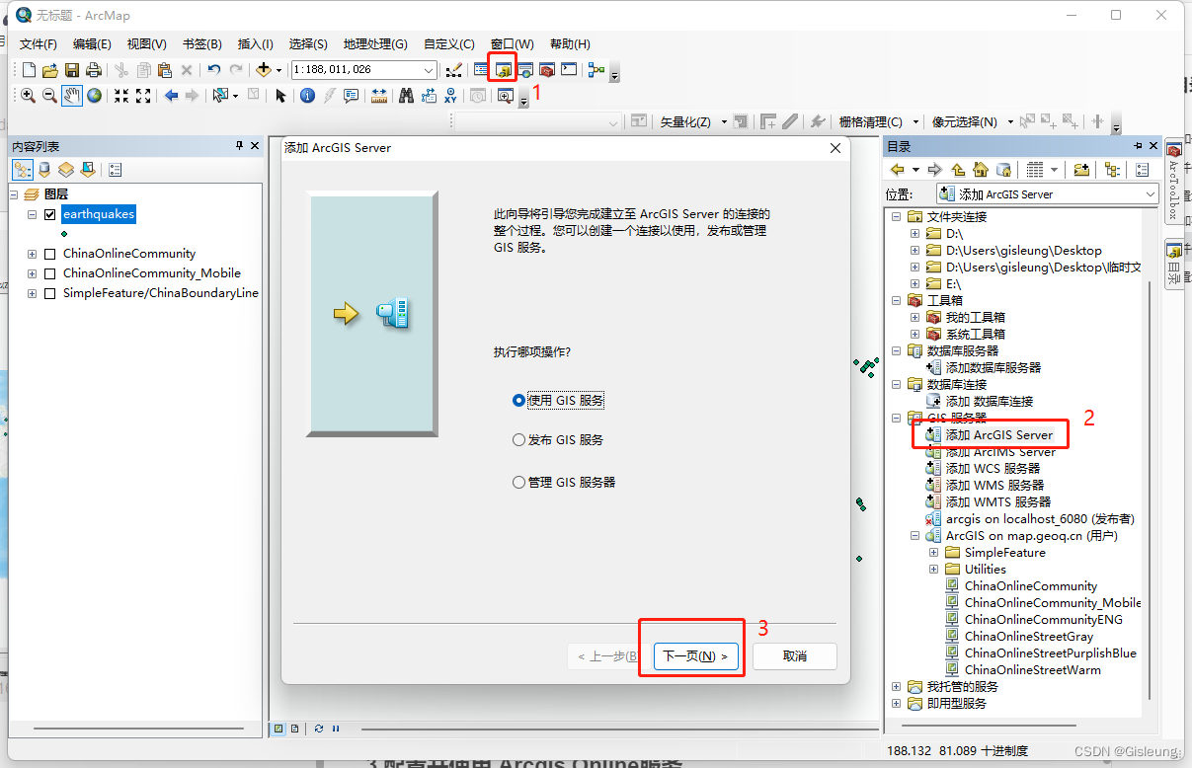
Task: Expand the ChinaOnlineCommunity_Mobile layer node
Action: click(x=32, y=273)
